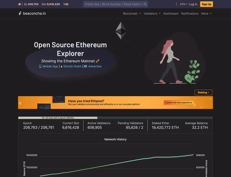Viewport: 231px width, 177px height.
Task: Click the Log in link
Action: pos(193,4)
